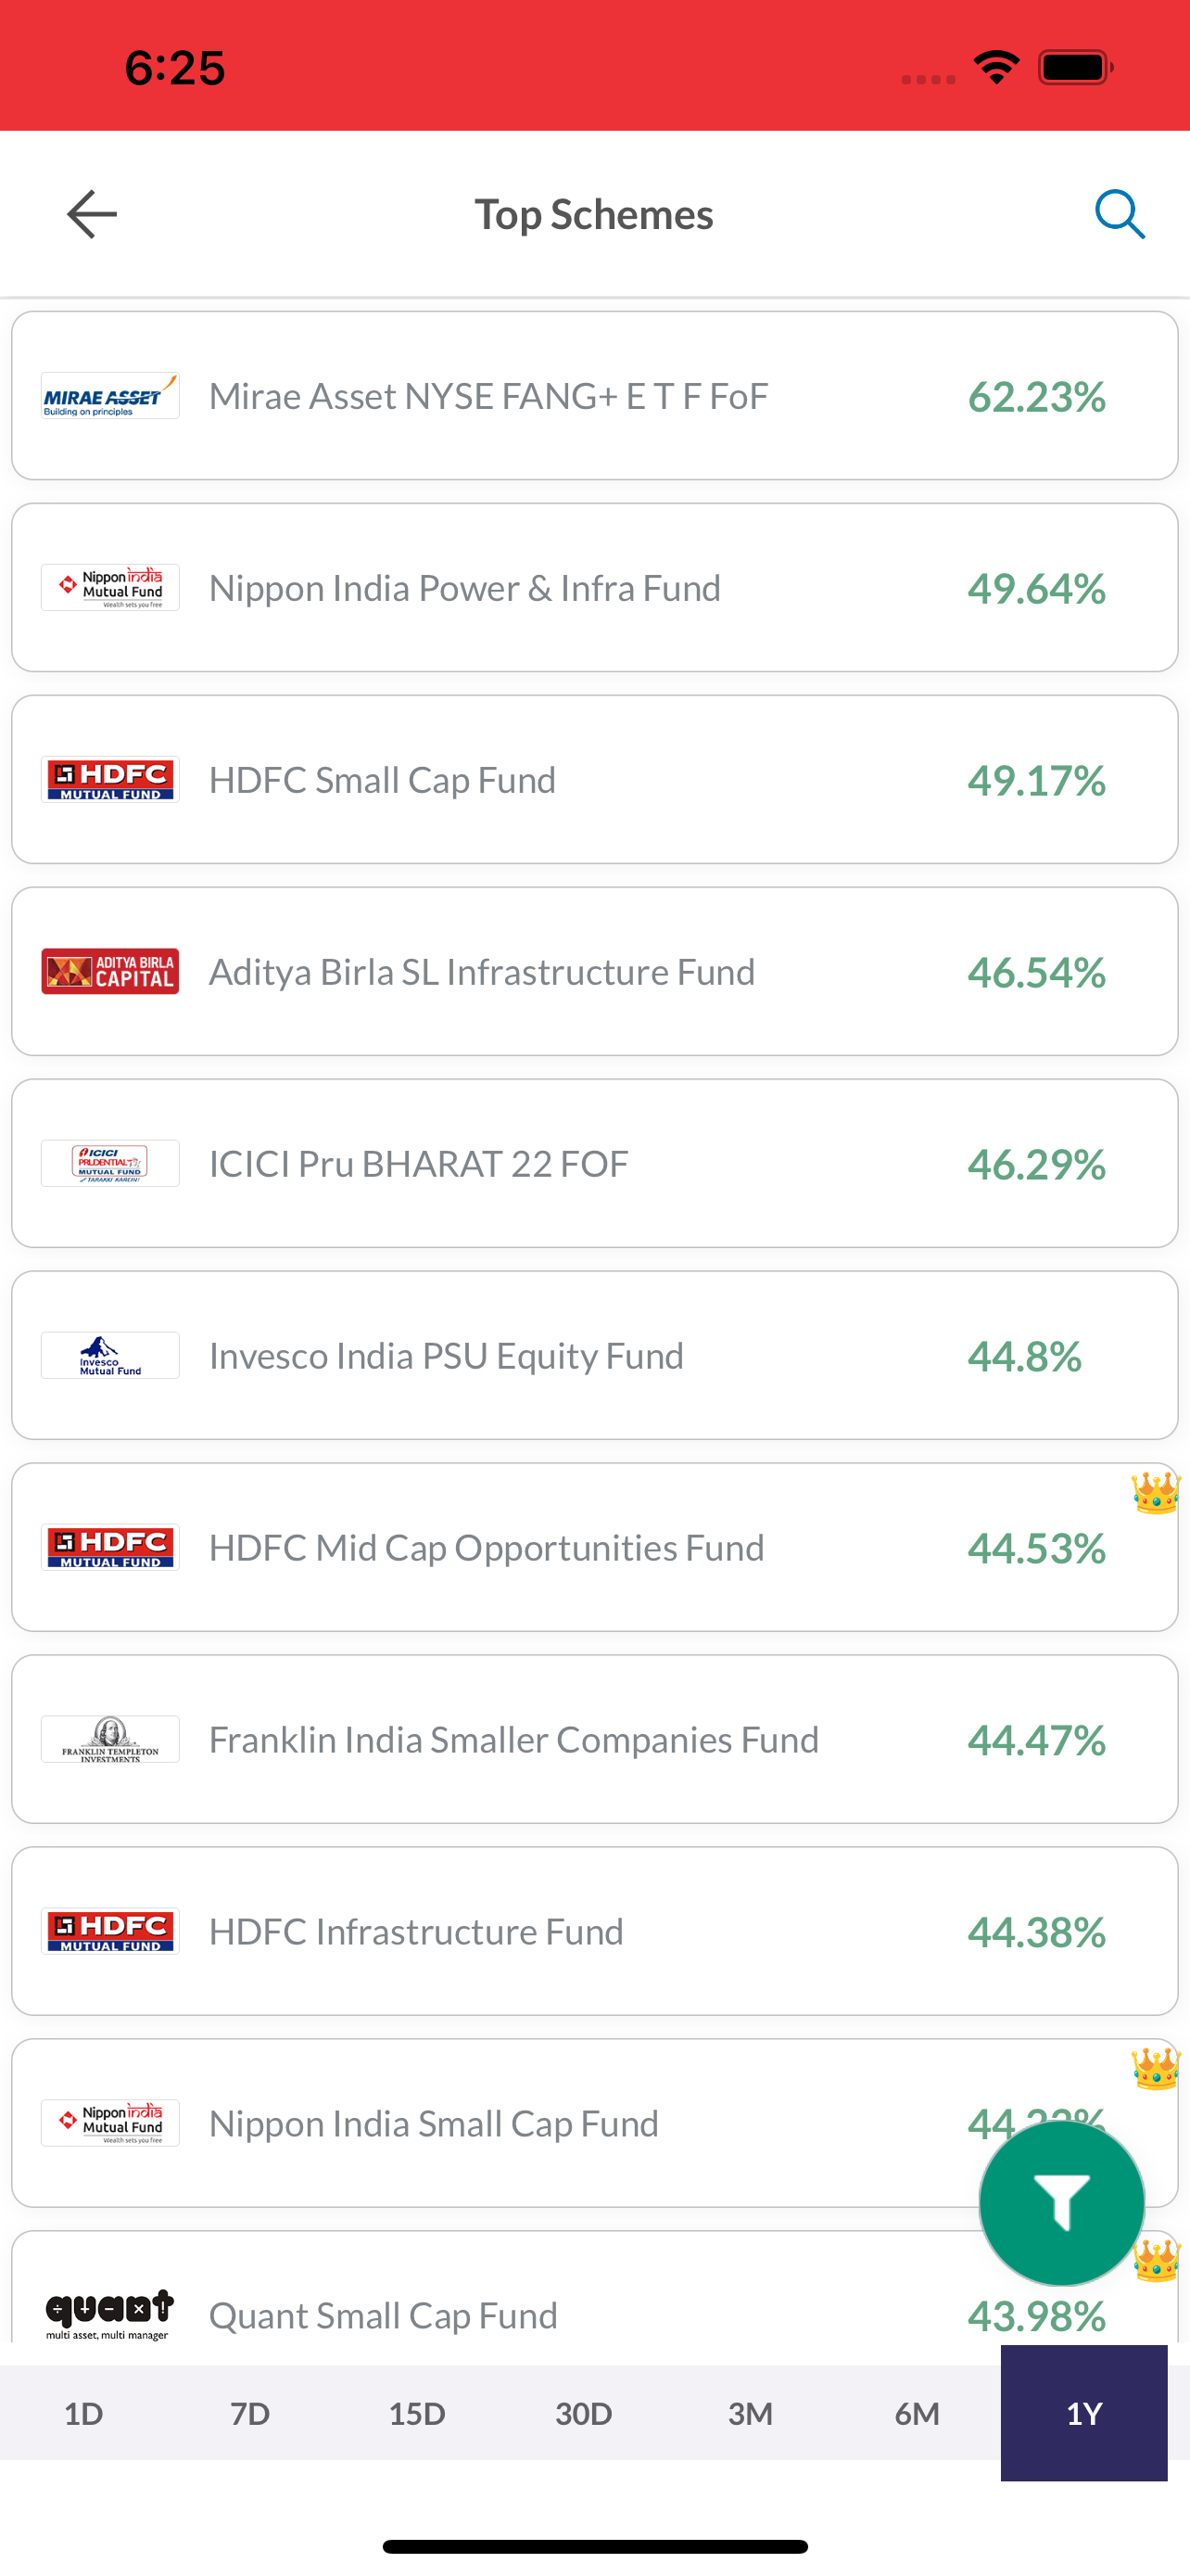1190x2576 pixels.
Task: Tap the Invesco Mutual Fund logo
Action: pos(110,1356)
